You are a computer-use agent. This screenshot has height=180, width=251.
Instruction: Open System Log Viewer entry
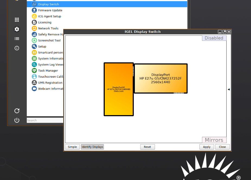[x=51, y=65]
